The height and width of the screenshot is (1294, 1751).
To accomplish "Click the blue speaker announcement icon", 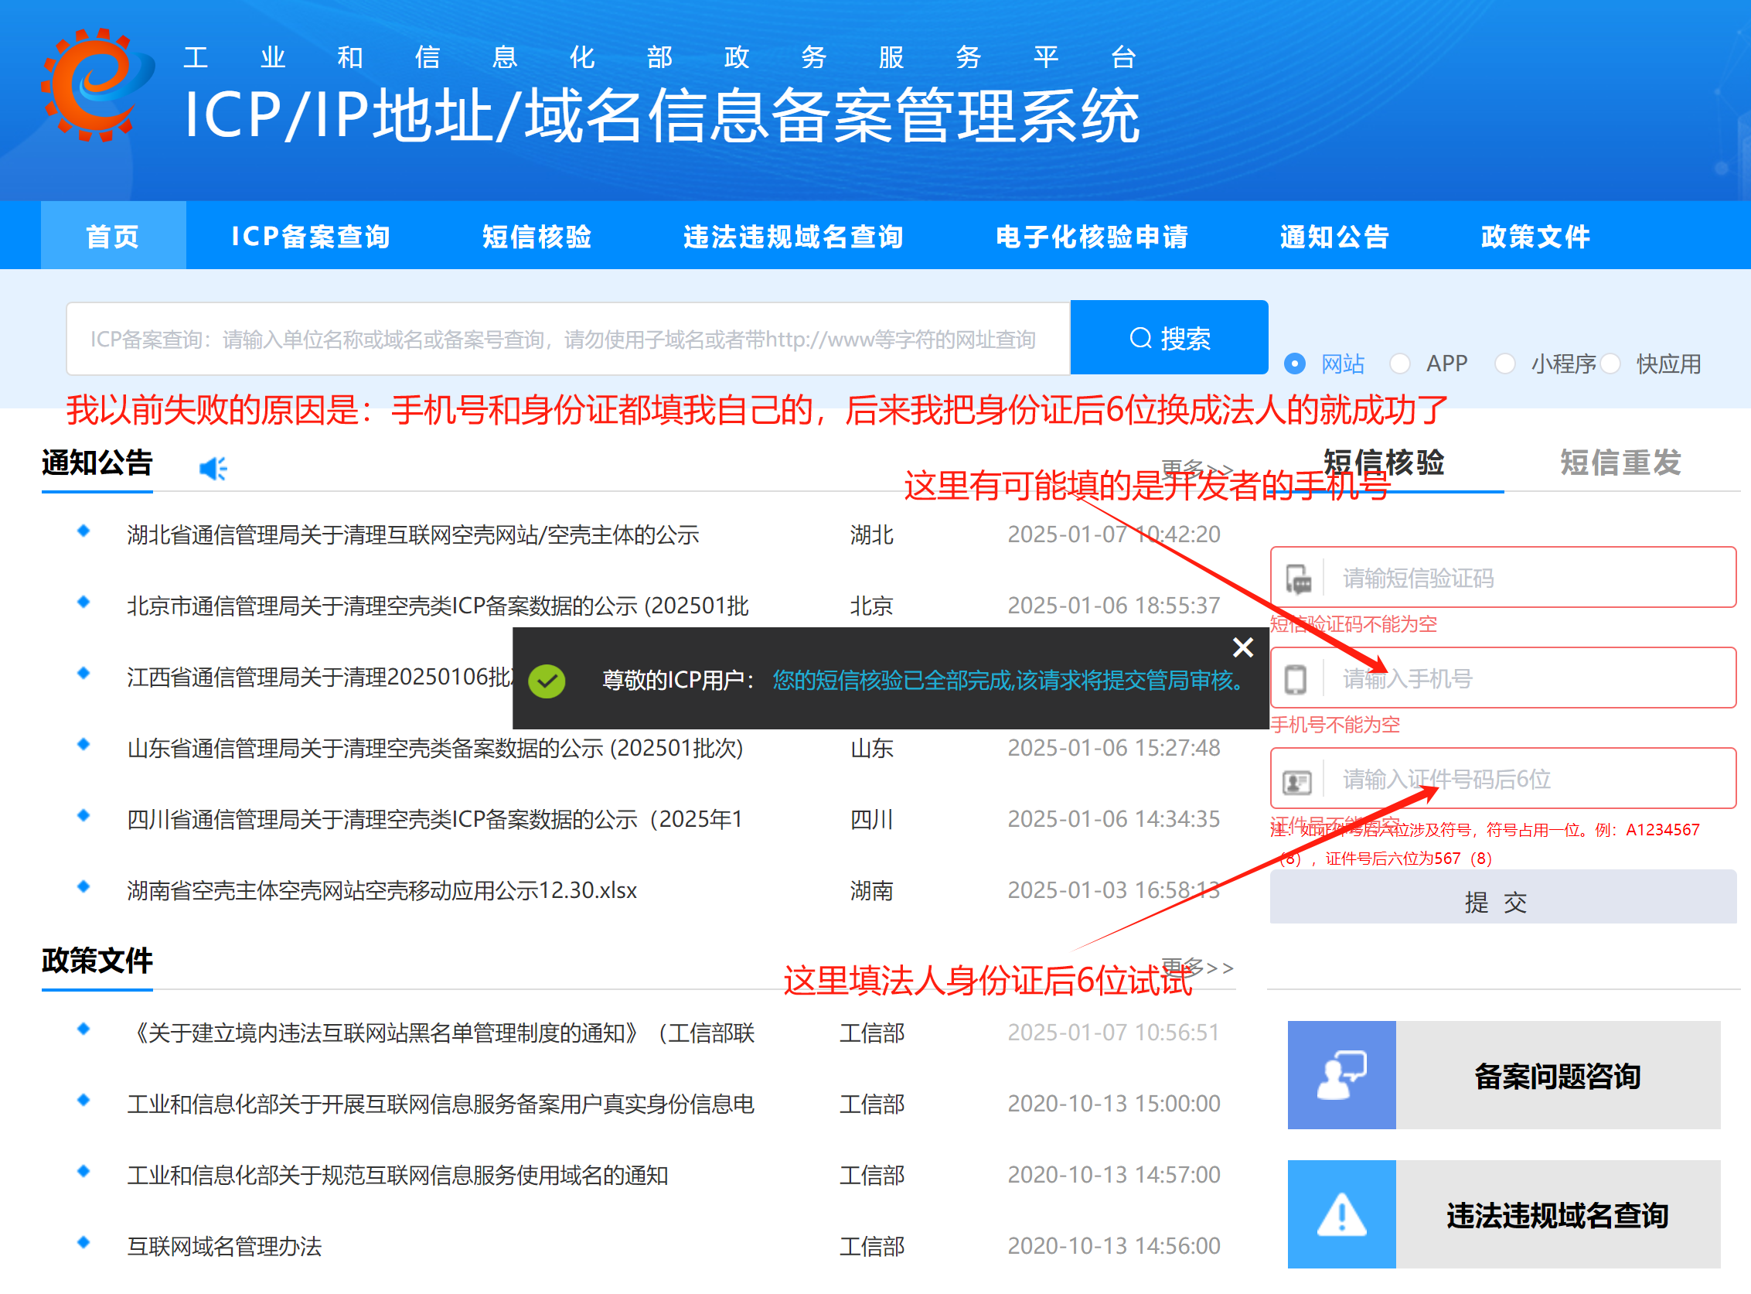I will (213, 469).
